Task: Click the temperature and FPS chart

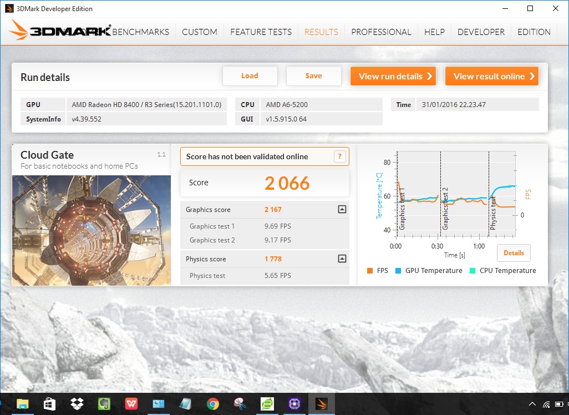Action: coord(456,194)
